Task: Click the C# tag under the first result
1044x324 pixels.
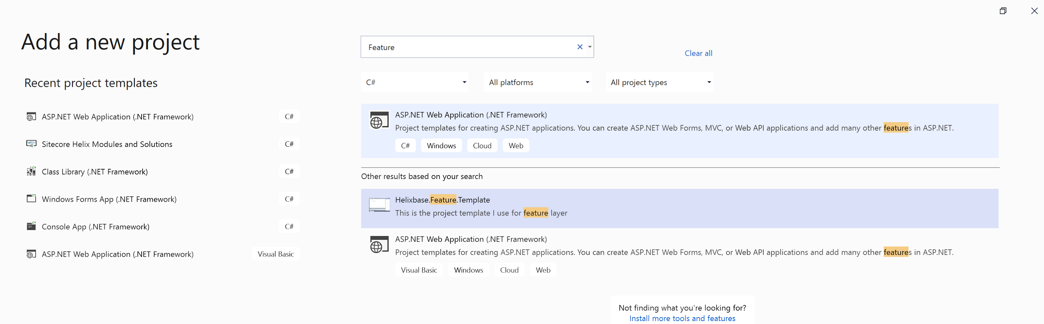Action: [x=405, y=146]
